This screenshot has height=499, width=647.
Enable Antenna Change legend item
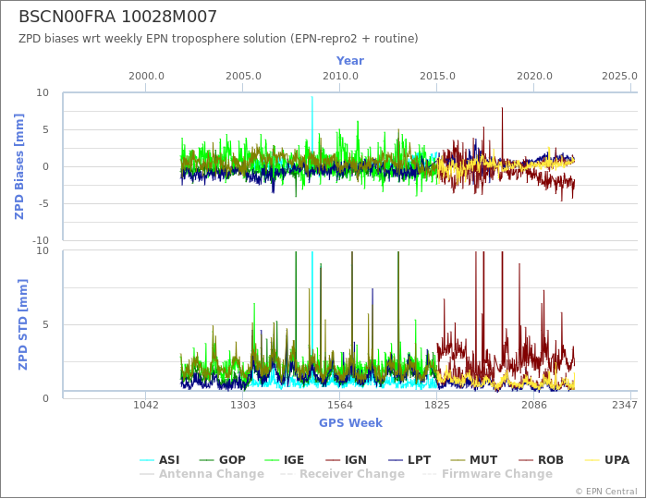pos(201,474)
